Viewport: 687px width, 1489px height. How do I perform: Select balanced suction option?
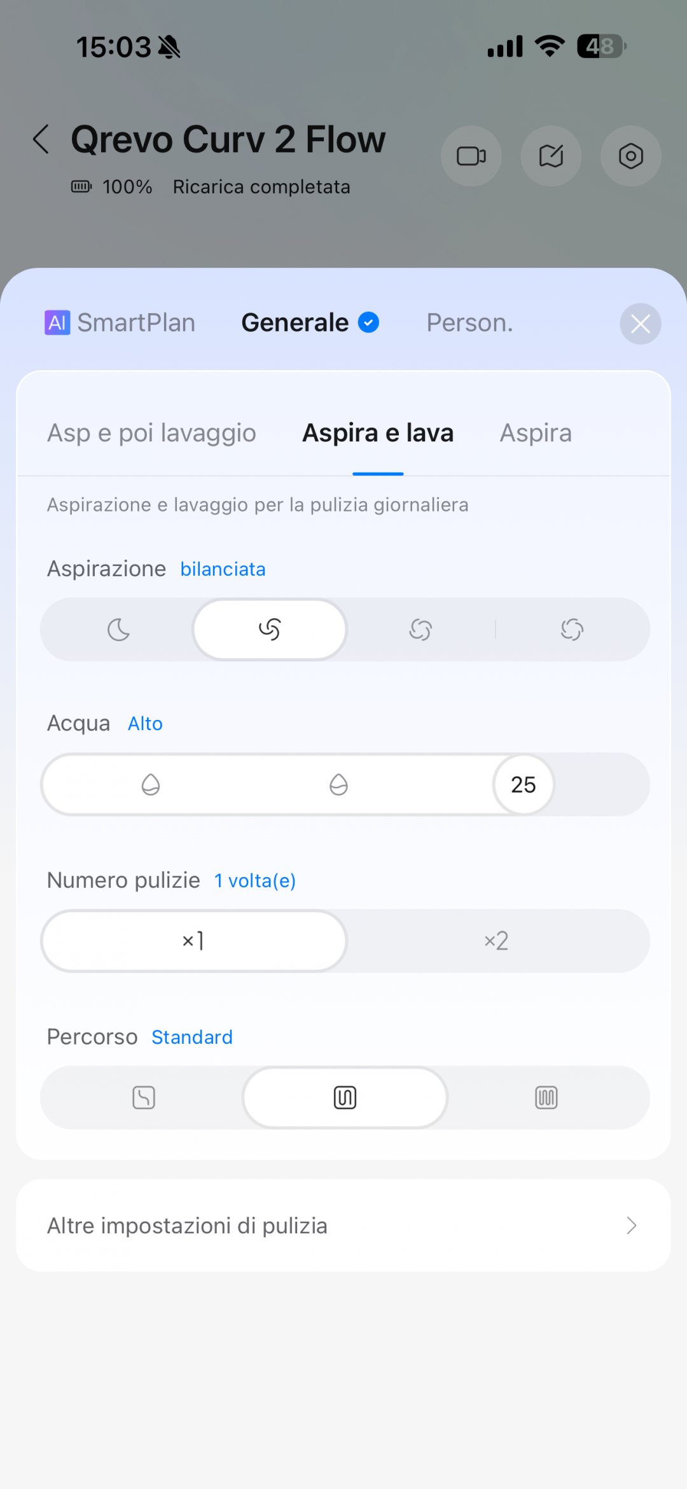270,630
